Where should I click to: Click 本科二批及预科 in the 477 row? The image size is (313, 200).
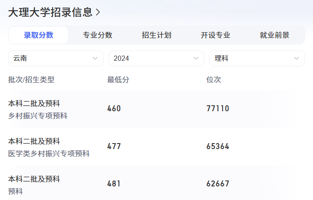pos(34,141)
